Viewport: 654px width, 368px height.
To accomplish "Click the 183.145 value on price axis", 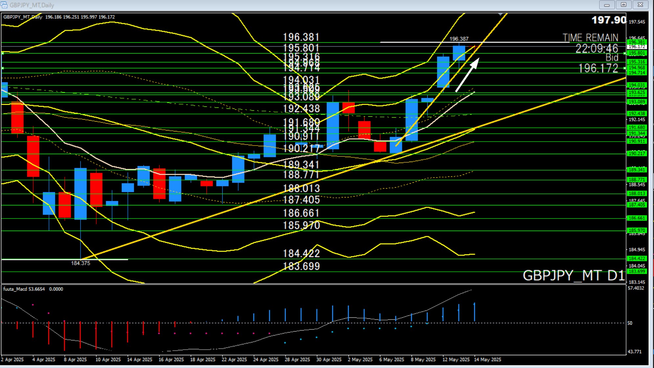I will (x=637, y=282).
